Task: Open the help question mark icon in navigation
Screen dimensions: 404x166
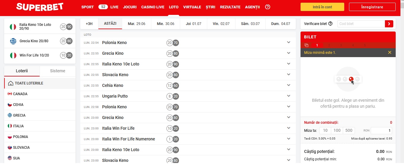Action: click(x=268, y=7)
